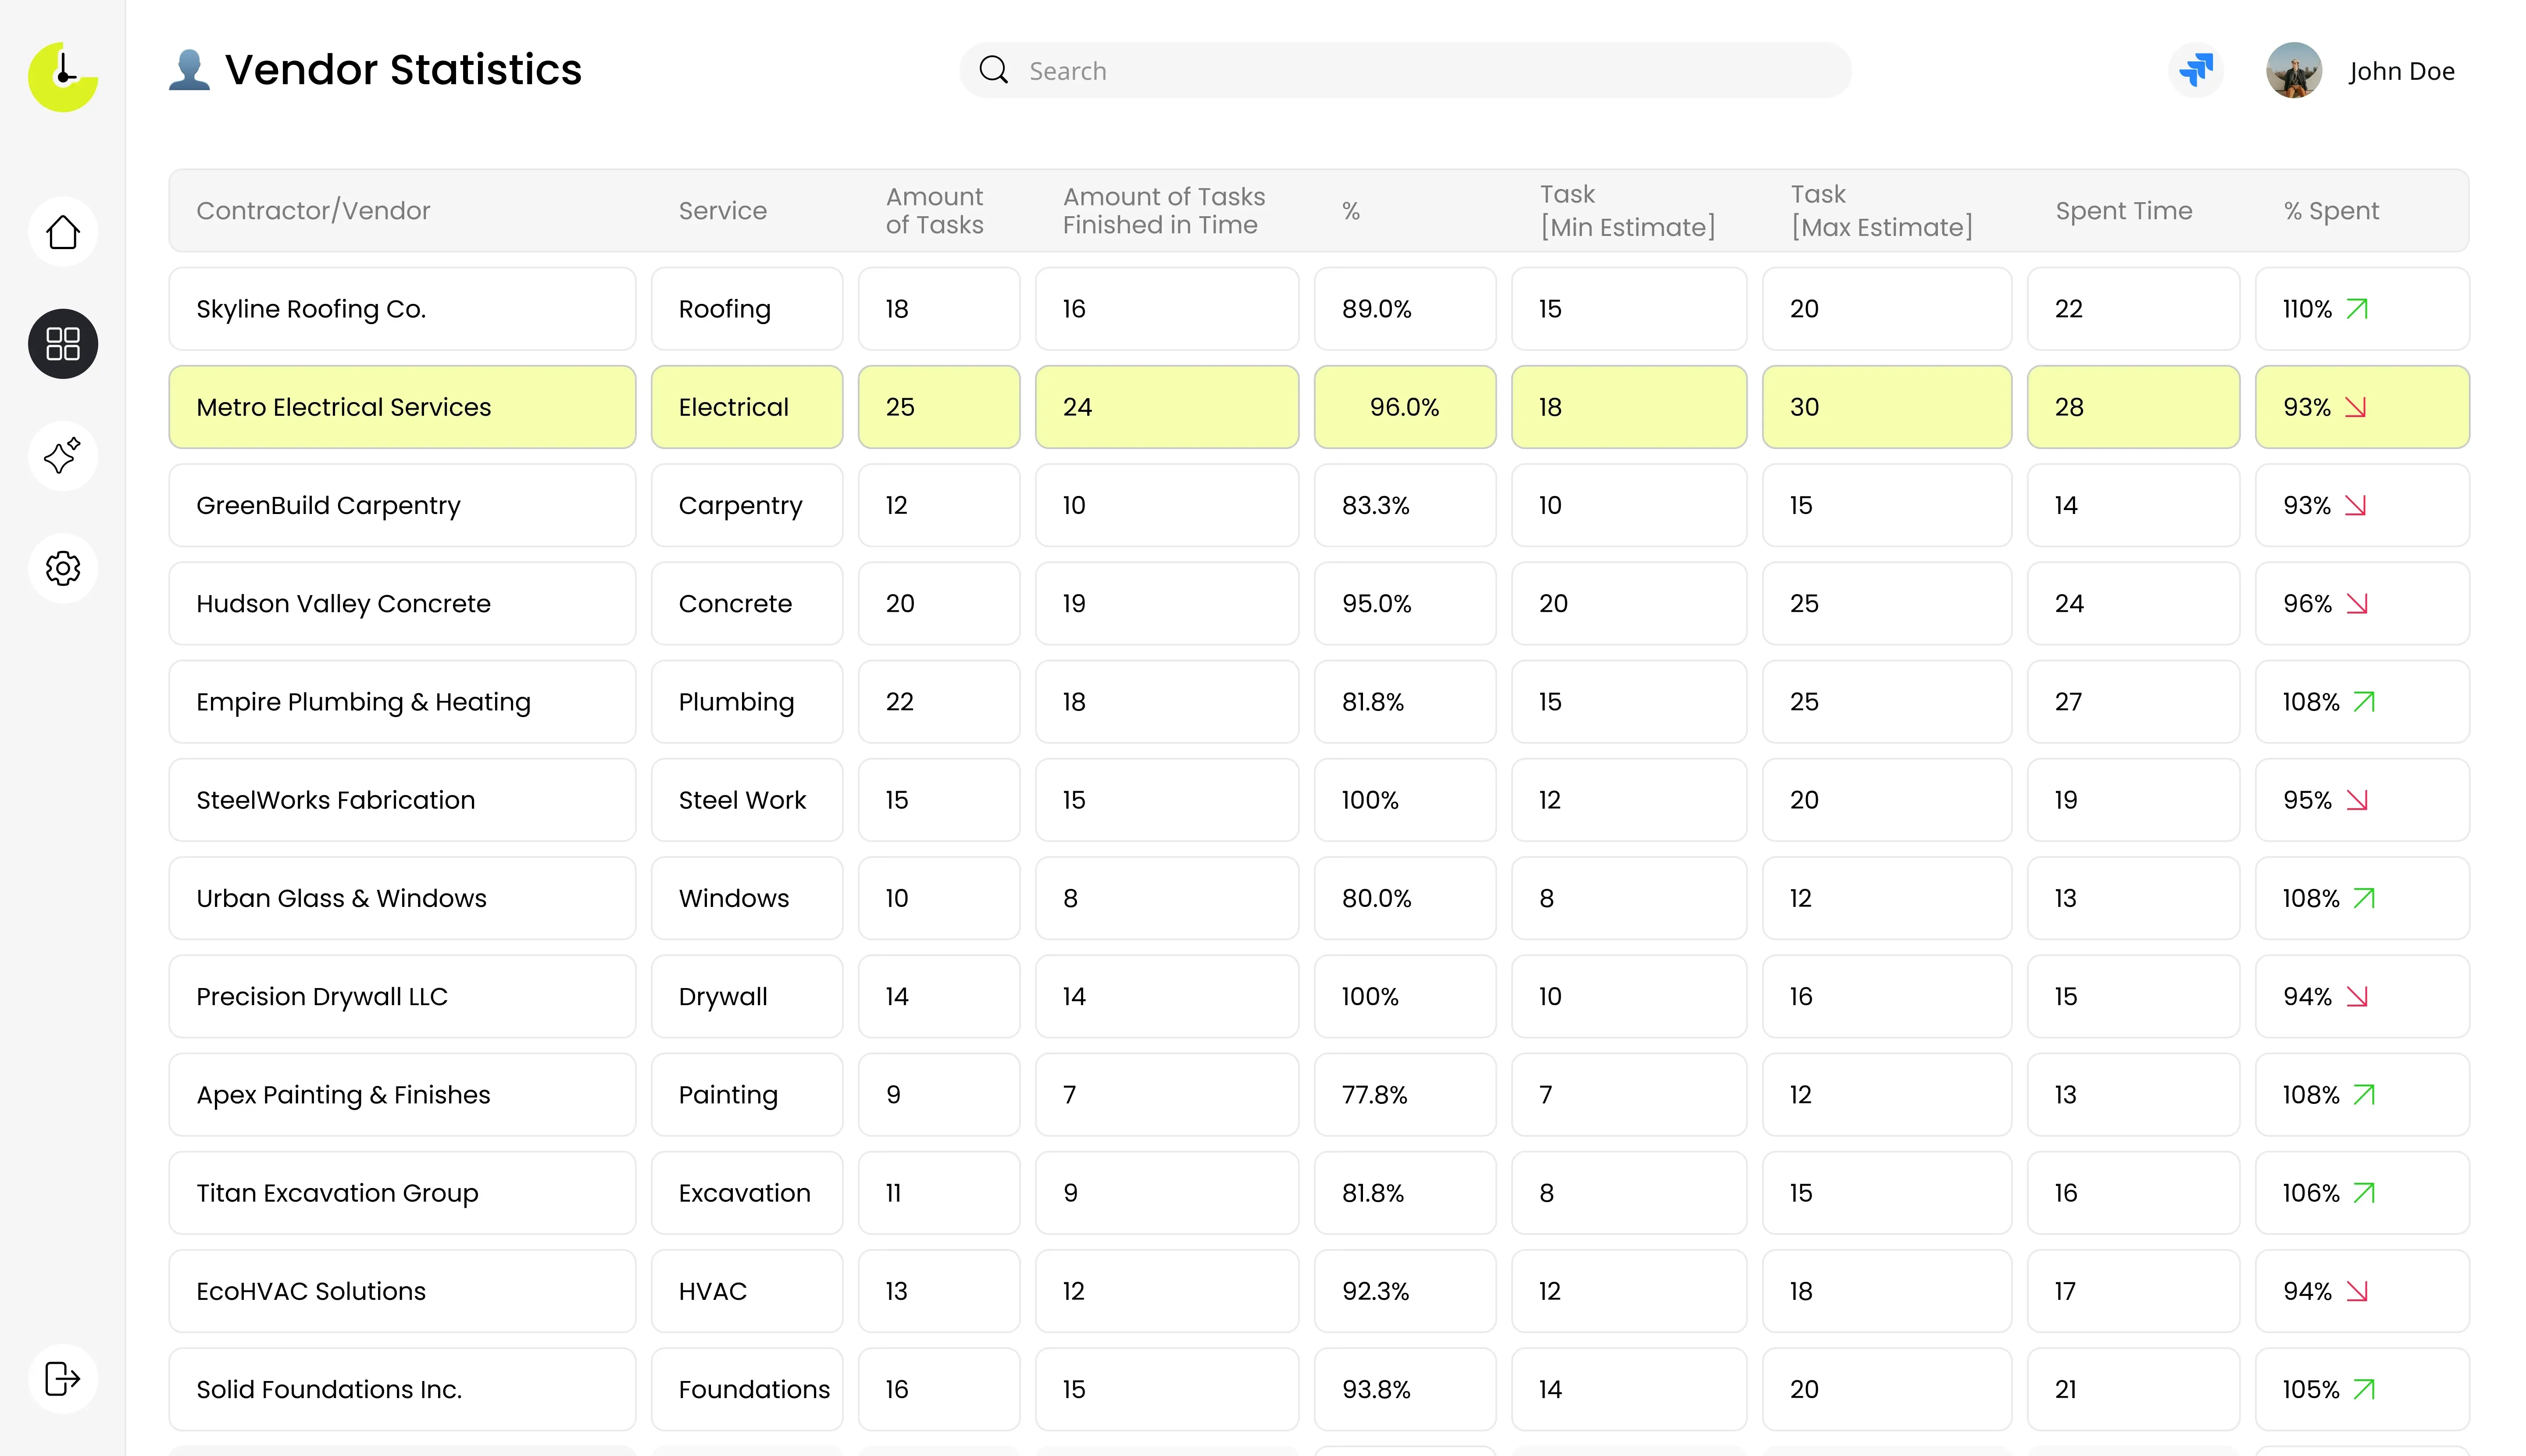This screenshot has width=2526, height=1456.
Task: Open the Skyline Roofing Co. vendor
Action: (311, 309)
